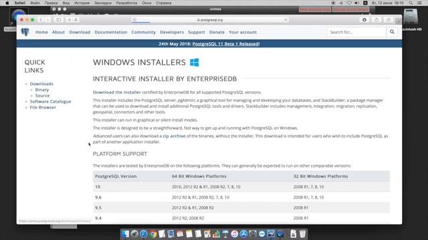Open the Home nav link
This screenshot has height=240, width=428.
[x=41, y=32]
